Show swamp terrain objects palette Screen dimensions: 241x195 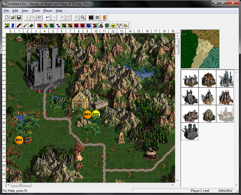click(x=64, y=26)
